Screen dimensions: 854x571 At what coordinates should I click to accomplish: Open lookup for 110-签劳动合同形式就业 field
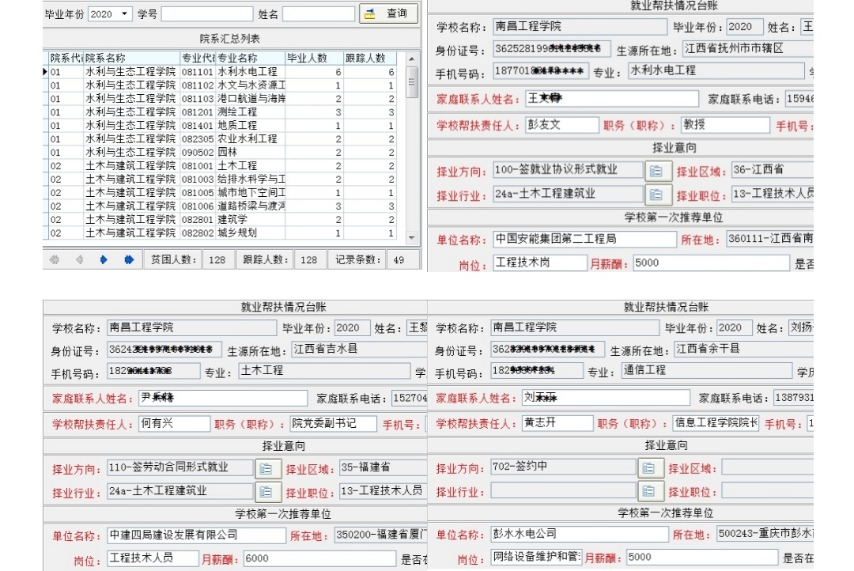[x=267, y=468]
